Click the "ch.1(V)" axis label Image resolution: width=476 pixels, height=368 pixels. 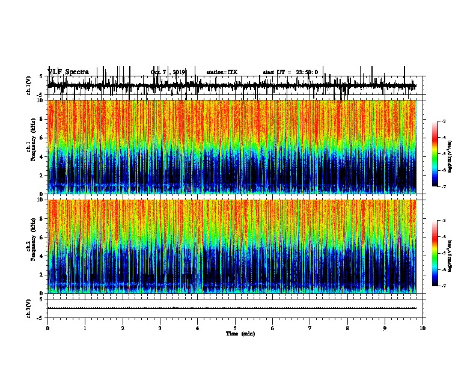(x=29, y=85)
